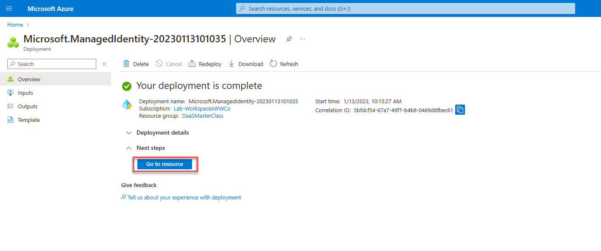The image size is (601, 251).
Task: Click the deployment name value text
Action: click(243, 102)
